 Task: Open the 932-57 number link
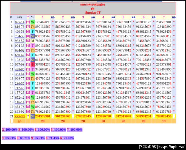[20, 41]
